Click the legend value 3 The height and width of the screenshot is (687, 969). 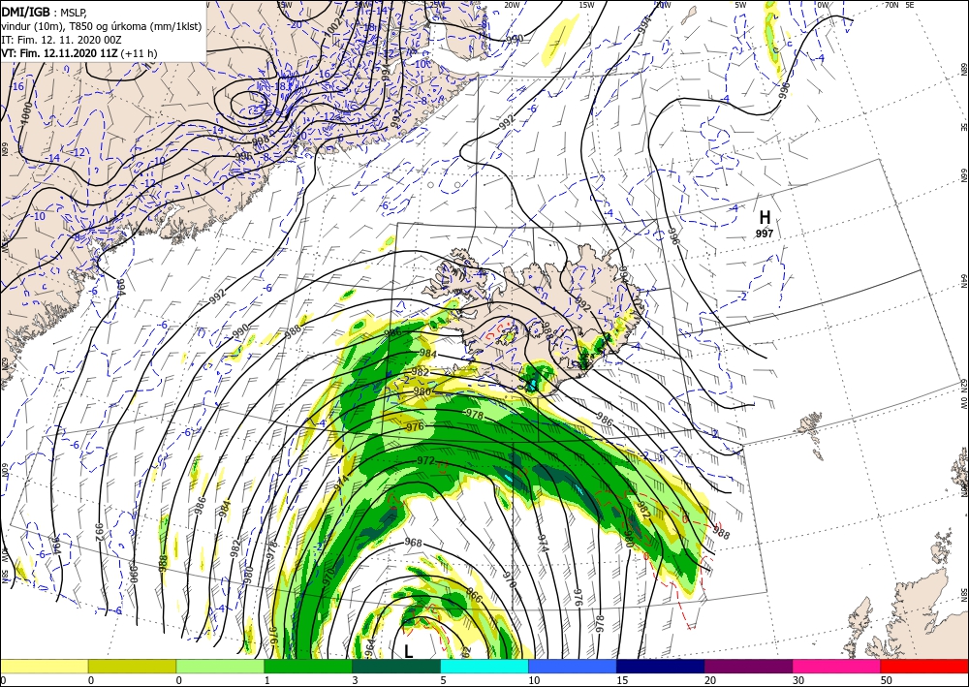pyautogui.click(x=356, y=680)
